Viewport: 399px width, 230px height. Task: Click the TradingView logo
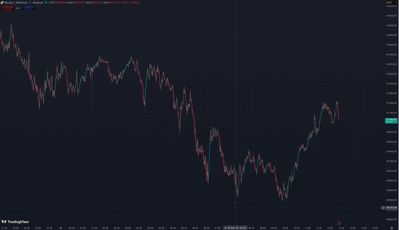tap(15, 222)
